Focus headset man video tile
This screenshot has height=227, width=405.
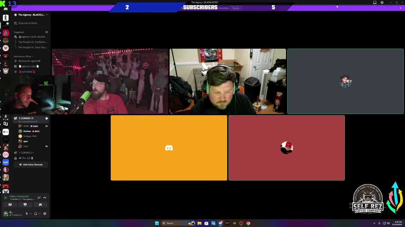[228, 81]
